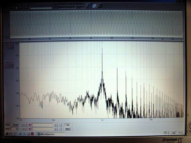Toggle the Main display button
This screenshot has height=143, width=191.
[x=7, y=125]
